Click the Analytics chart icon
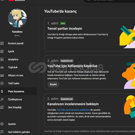 click(x=2, y=59)
